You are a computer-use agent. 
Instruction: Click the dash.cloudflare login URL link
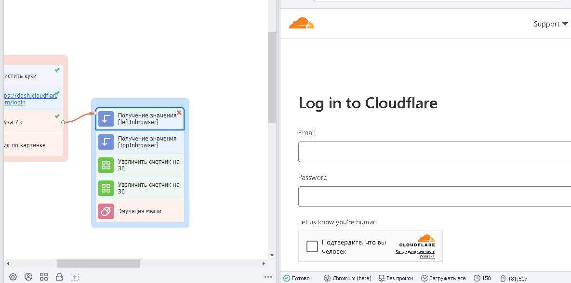coord(30,99)
